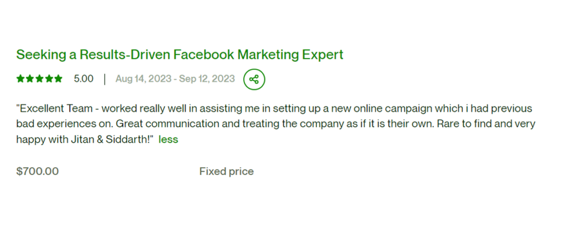Click the Aug 14, 2023 start date
Screen dimensions: 561x233
click(x=139, y=79)
